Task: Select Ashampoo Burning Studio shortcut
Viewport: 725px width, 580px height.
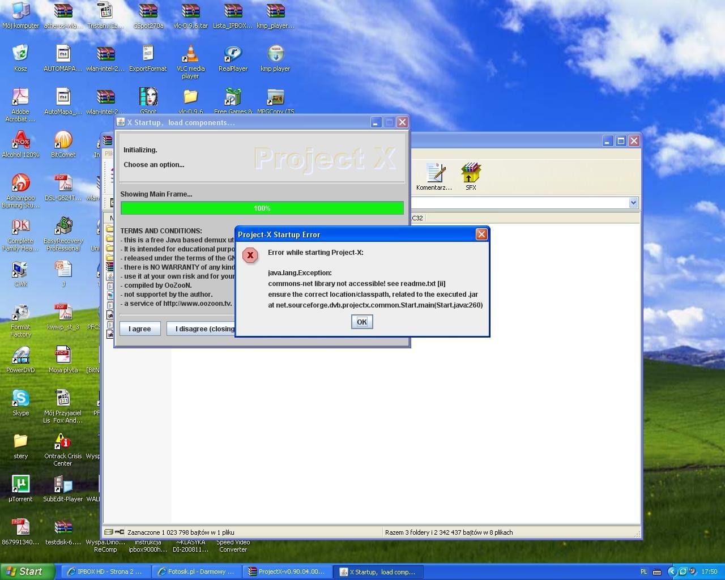Action: (x=20, y=191)
